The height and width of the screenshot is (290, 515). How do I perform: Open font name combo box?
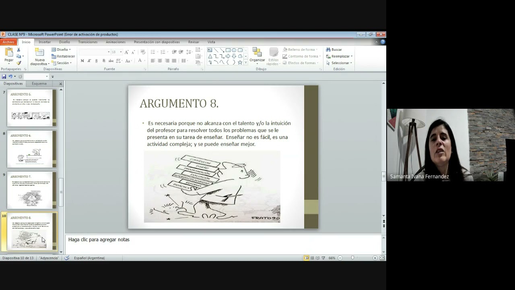(x=95, y=52)
